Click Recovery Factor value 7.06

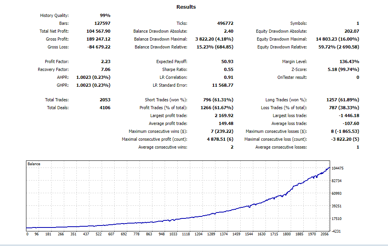(106, 69)
